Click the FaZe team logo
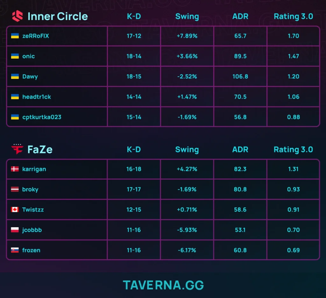Screen dimensions: 326x298 point(17,149)
